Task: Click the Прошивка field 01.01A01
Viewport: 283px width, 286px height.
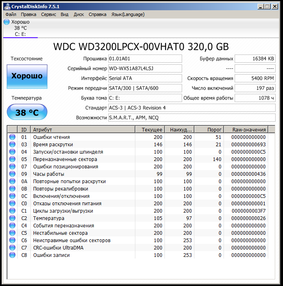Action: 145,59
